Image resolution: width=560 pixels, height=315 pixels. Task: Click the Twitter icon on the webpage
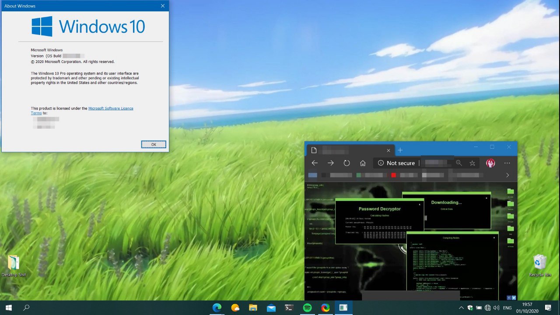514,297
